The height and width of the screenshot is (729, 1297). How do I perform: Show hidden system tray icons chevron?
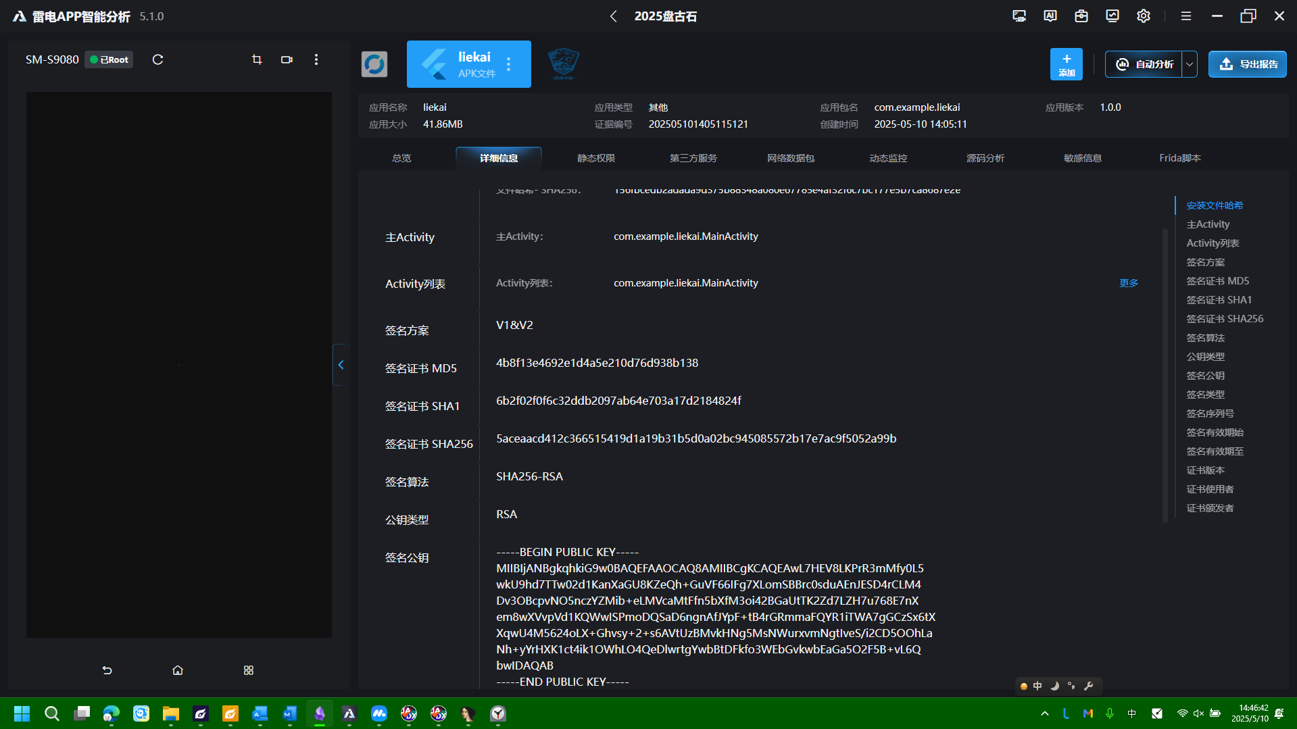pyautogui.click(x=1045, y=713)
